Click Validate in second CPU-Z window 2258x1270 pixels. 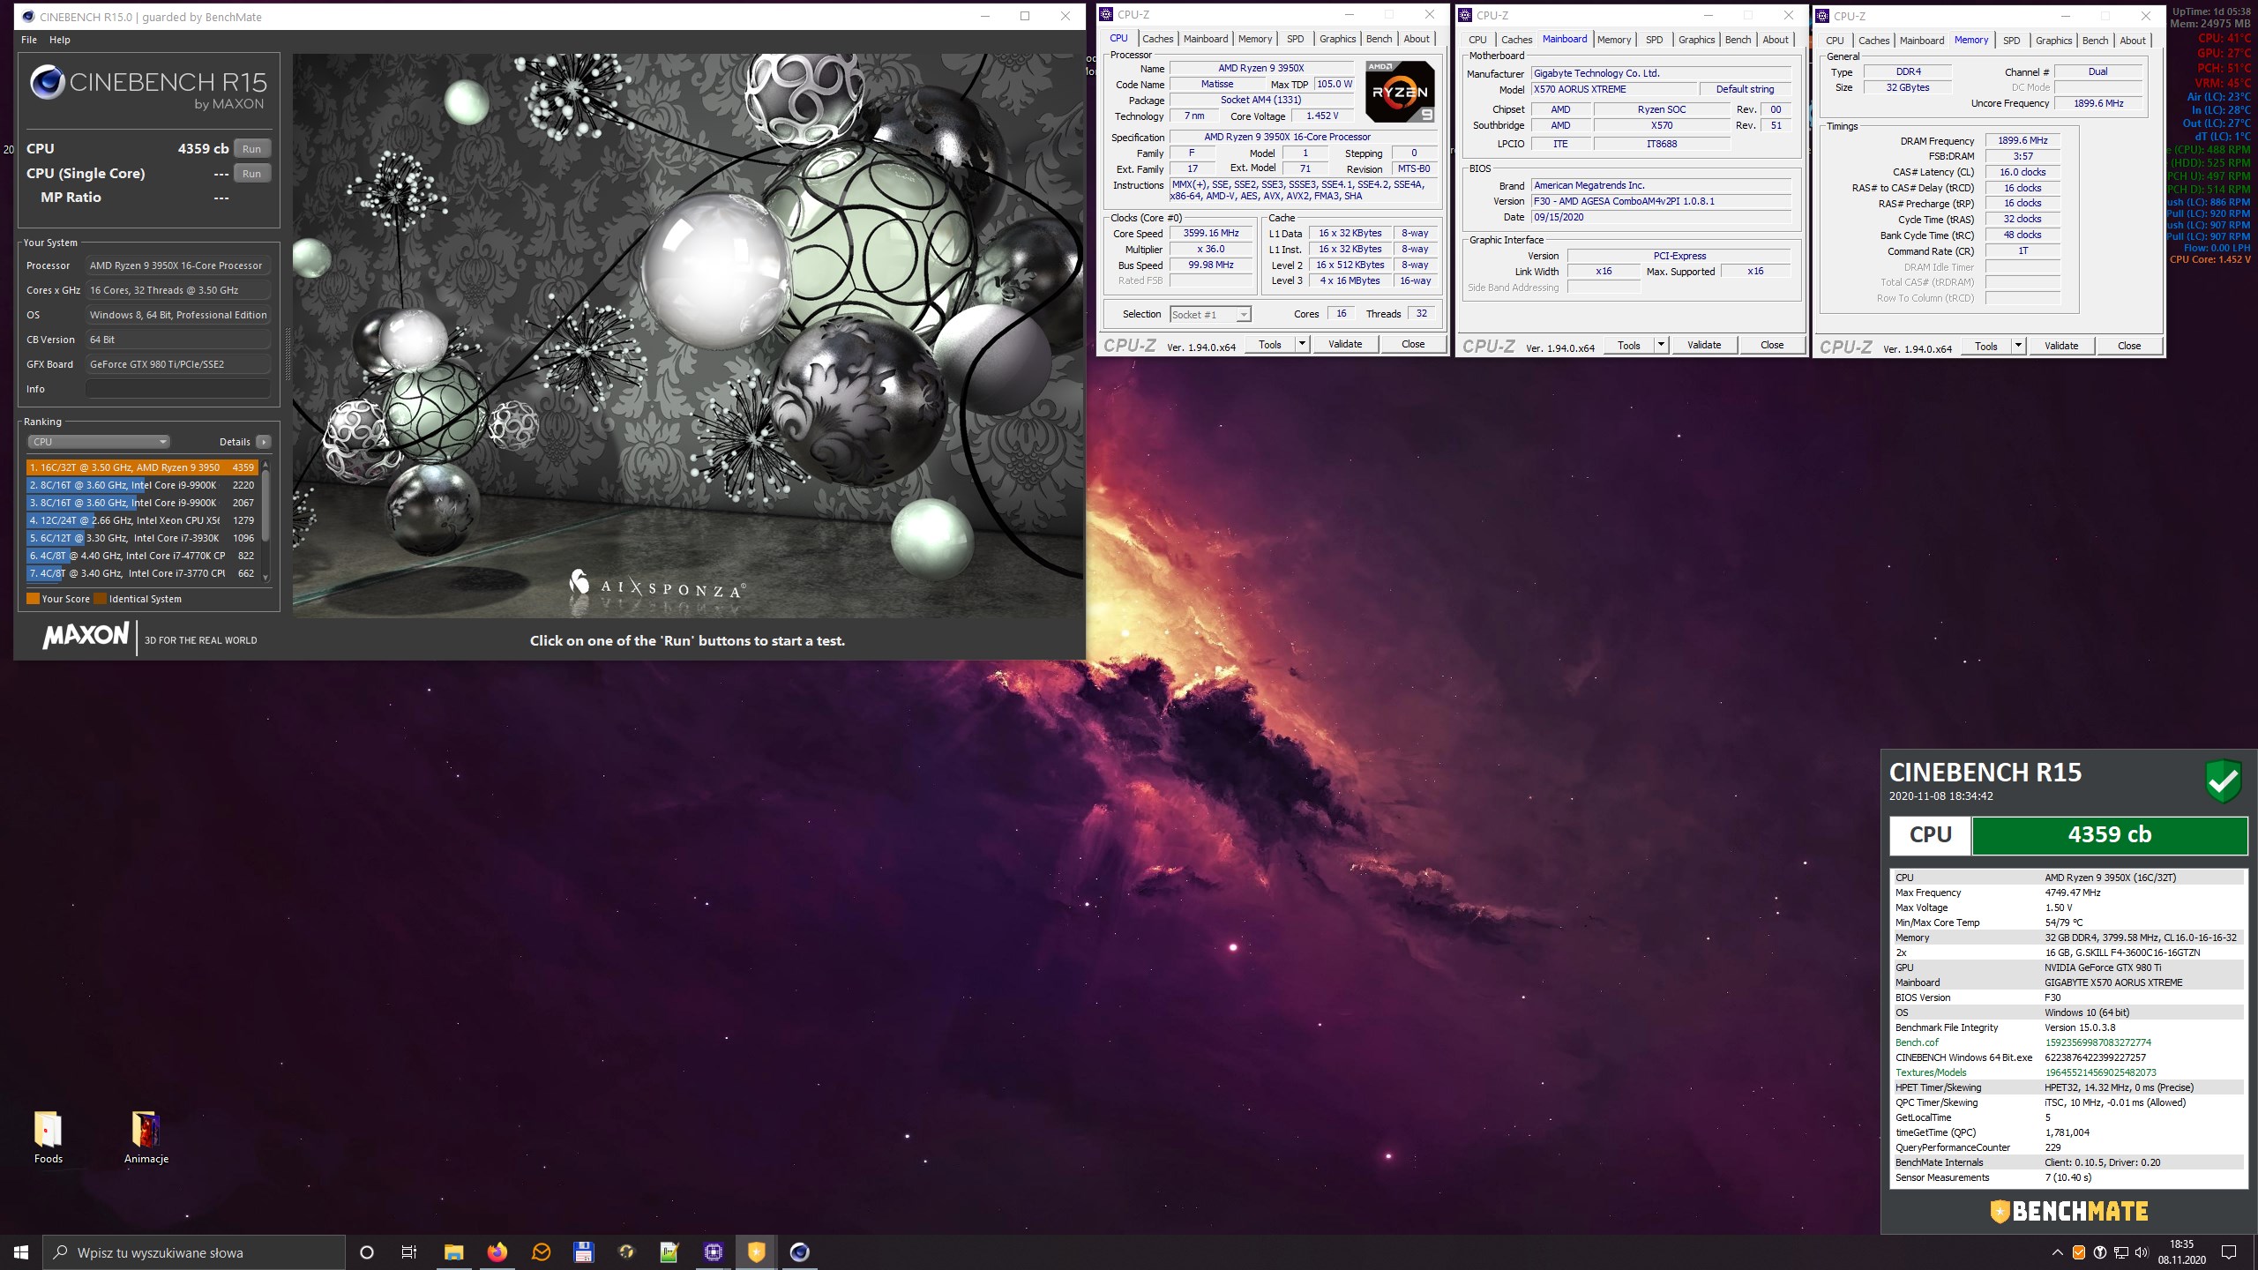pyautogui.click(x=1704, y=346)
